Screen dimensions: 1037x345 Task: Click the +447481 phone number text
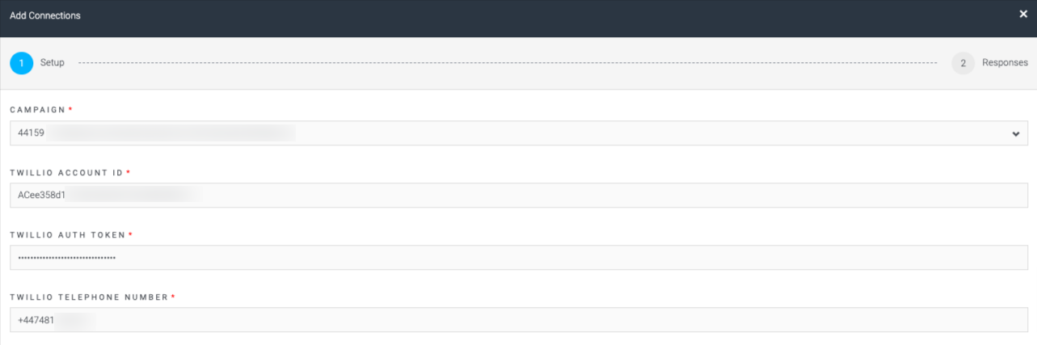click(36, 320)
